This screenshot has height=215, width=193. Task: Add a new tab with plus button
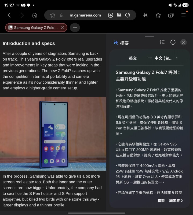[x=75, y=27]
